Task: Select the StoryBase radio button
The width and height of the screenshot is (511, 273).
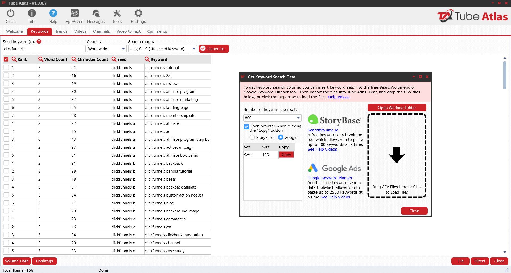Action: point(252,137)
